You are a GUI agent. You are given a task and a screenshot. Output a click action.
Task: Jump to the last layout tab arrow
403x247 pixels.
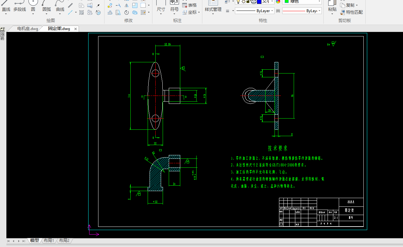[24, 241]
